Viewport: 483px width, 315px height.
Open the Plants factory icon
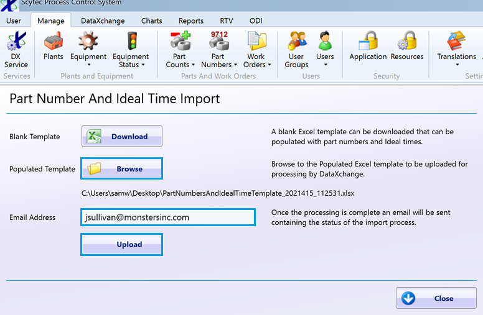click(x=54, y=41)
